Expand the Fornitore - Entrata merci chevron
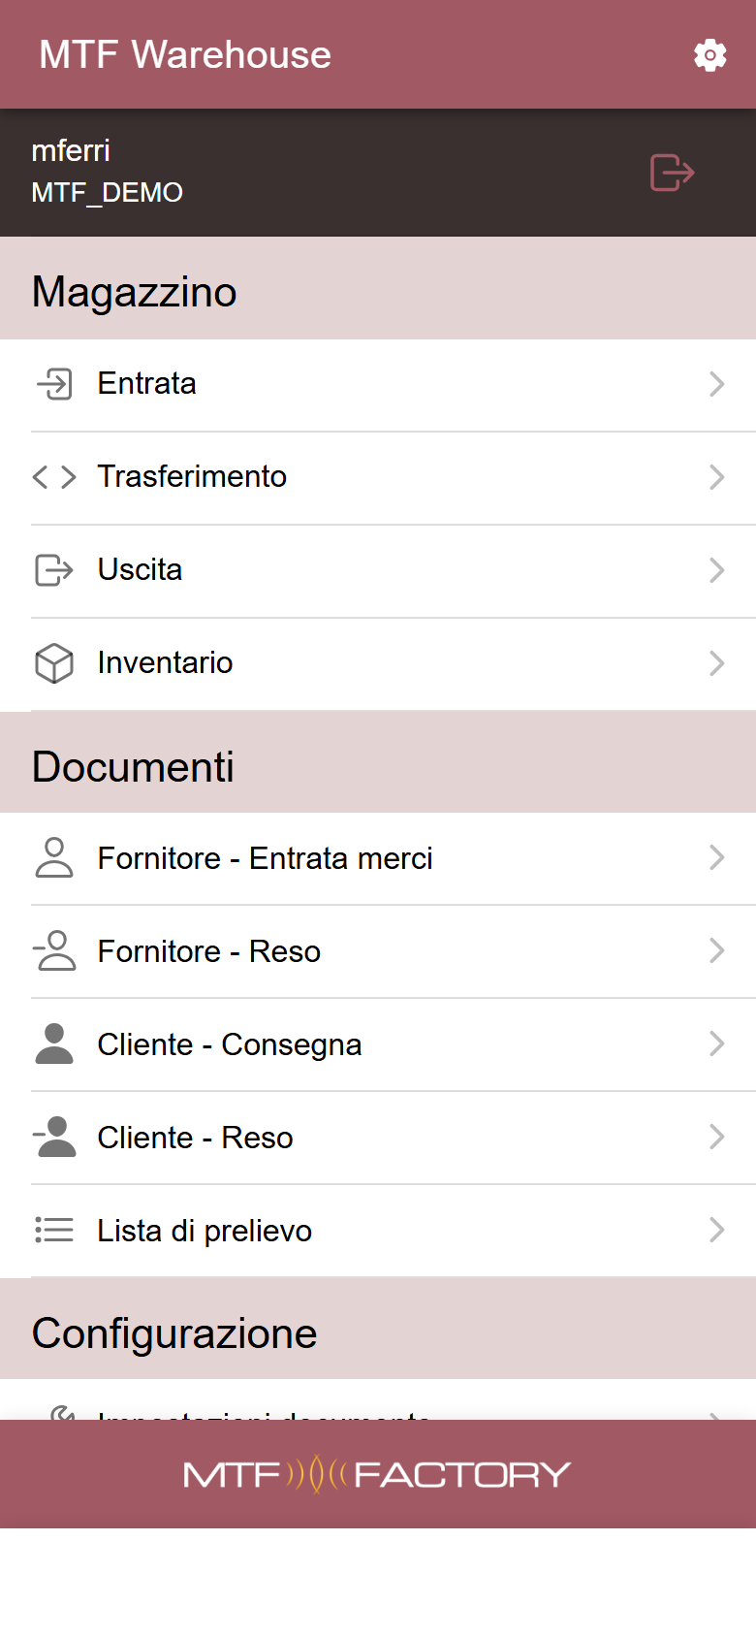 tap(717, 857)
